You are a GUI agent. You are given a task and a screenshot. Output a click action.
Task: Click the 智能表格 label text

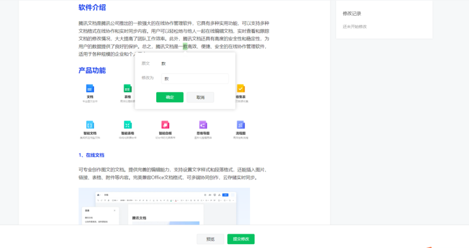(x=128, y=133)
